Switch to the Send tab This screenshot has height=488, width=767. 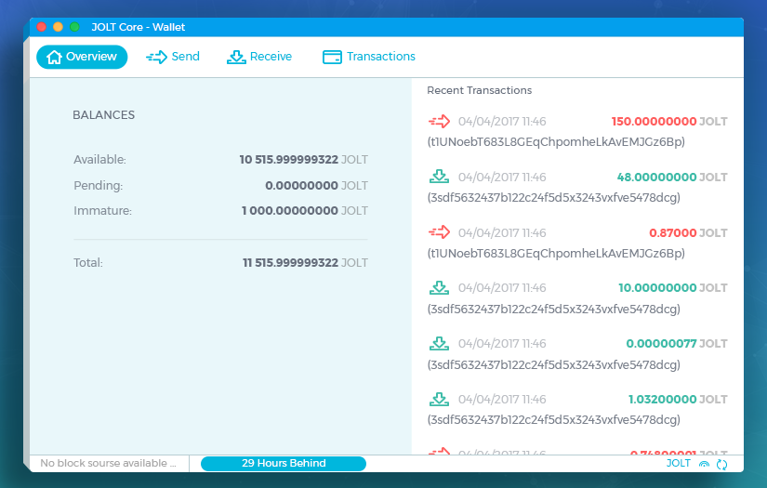coord(173,57)
